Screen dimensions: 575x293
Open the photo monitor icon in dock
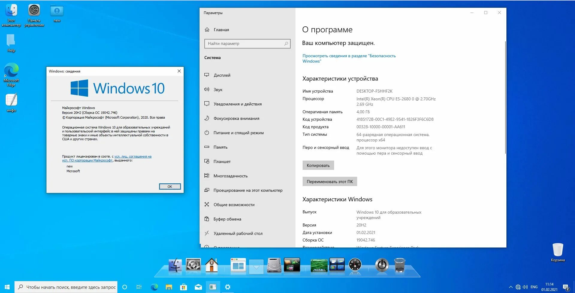pos(292,265)
